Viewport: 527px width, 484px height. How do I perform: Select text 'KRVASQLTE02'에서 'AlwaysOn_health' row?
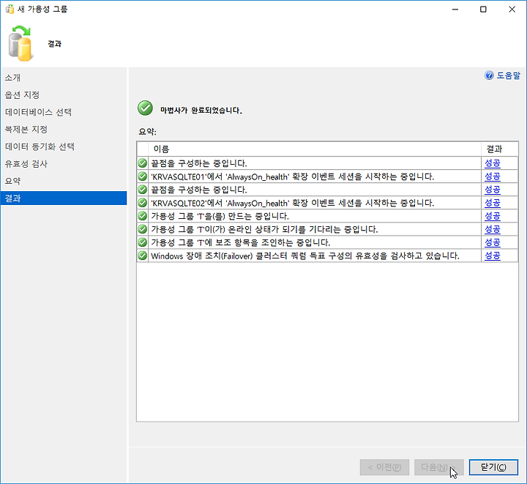pyautogui.click(x=292, y=203)
